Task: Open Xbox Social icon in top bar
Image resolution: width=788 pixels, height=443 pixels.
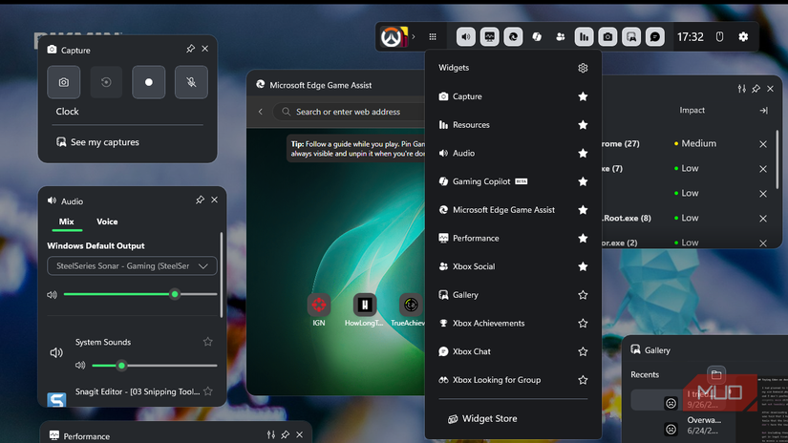Action: pos(561,36)
